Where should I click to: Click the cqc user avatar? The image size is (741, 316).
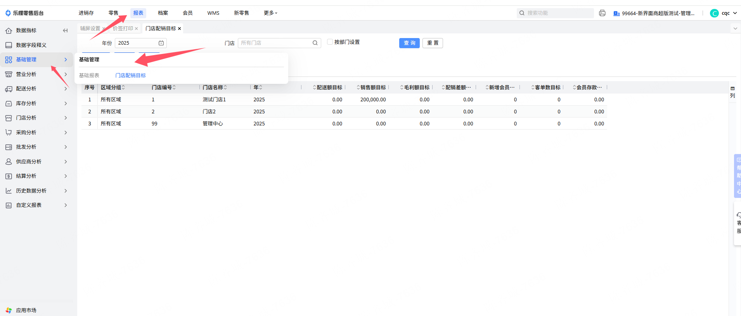click(714, 13)
